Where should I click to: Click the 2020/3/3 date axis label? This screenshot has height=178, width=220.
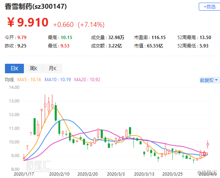click(x=116, y=174)
